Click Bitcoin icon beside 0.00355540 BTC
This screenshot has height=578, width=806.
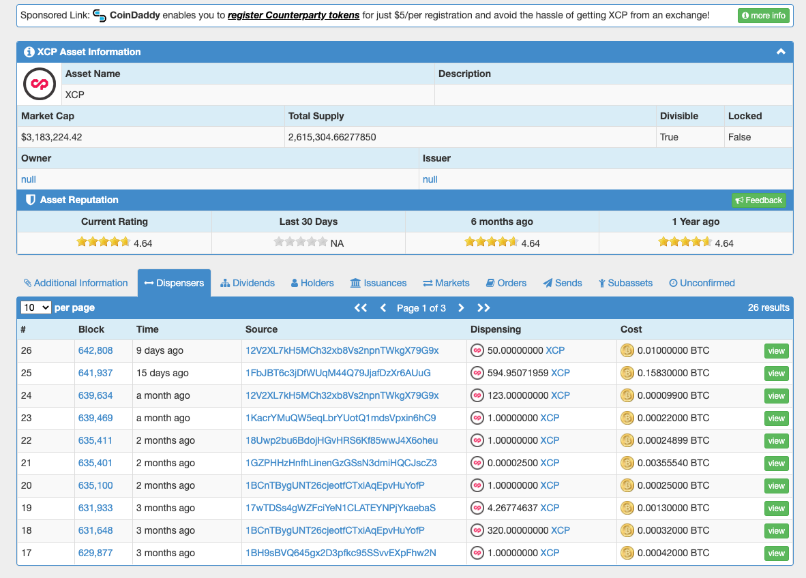coord(627,463)
